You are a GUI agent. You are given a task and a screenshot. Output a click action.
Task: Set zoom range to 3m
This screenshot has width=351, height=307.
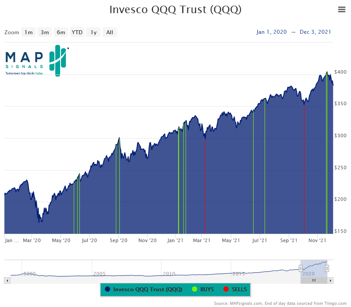[x=45, y=32]
